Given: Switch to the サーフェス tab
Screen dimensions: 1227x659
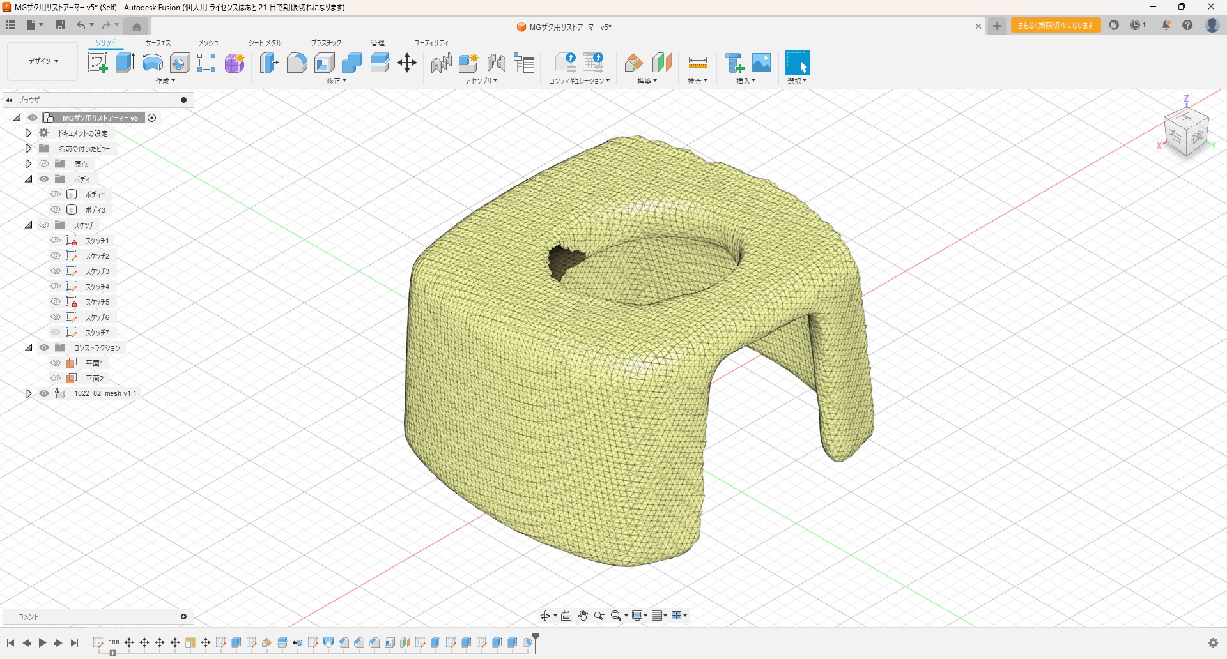Looking at the screenshot, I should tap(158, 43).
